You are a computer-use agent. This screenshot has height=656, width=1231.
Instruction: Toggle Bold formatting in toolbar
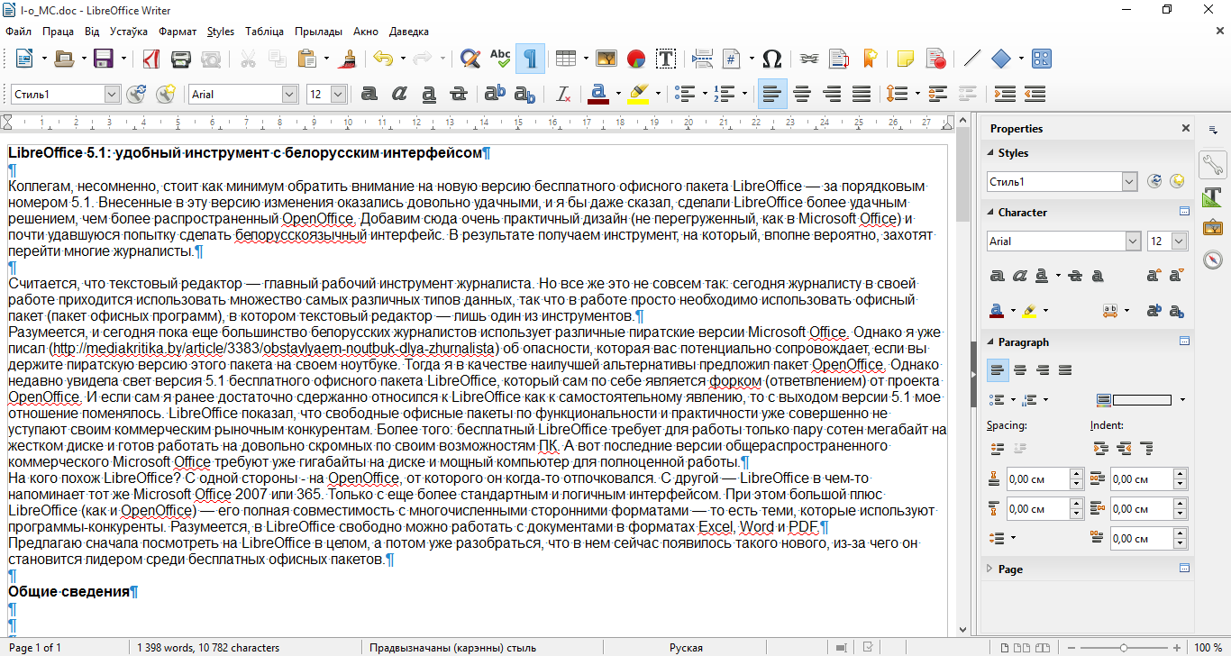point(369,94)
